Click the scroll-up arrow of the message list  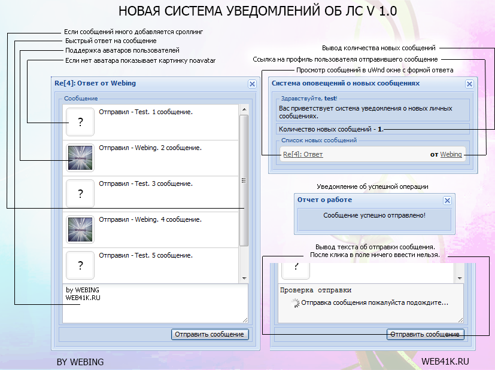[244, 109]
